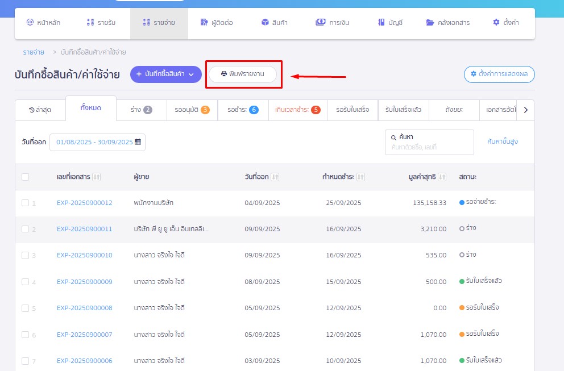Viewport: 564px width, 371px height.
Task: Open document EXP-20250900012
Action: coord(85,203)
